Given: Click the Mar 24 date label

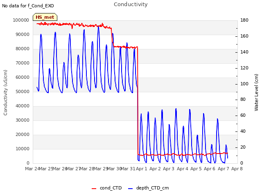Looking at the screenshot, I should tap(32, 169).
